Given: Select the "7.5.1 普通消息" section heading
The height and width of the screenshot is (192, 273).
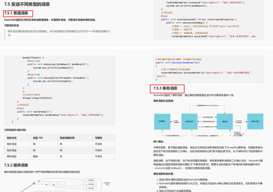Looking at the screenshot, I should [x=16, y=13].
